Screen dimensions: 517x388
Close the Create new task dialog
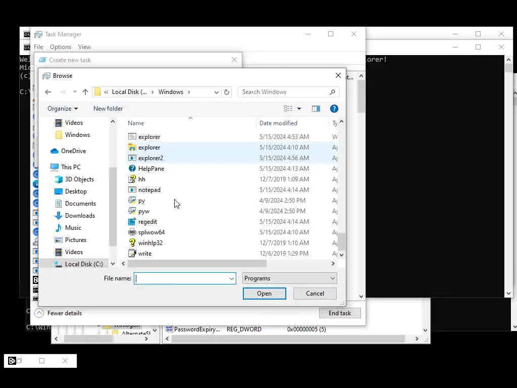pos(234,60)
